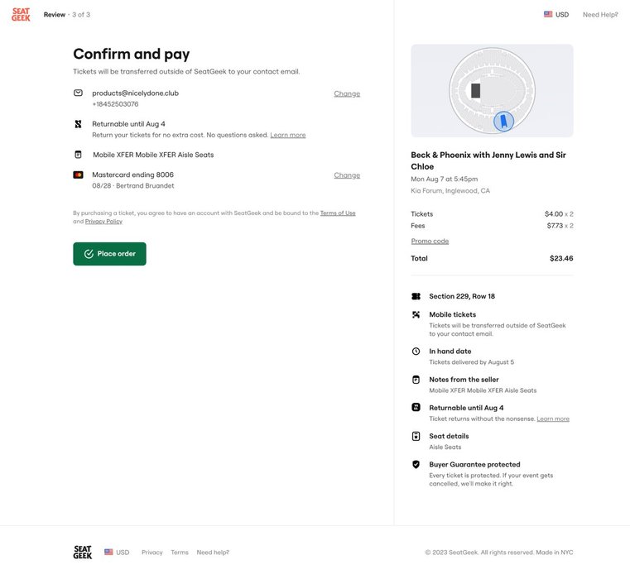This screenshot has height=579, width=630.
Task: Click the blue seat marker on the venue map
Action: pos(503,122)
